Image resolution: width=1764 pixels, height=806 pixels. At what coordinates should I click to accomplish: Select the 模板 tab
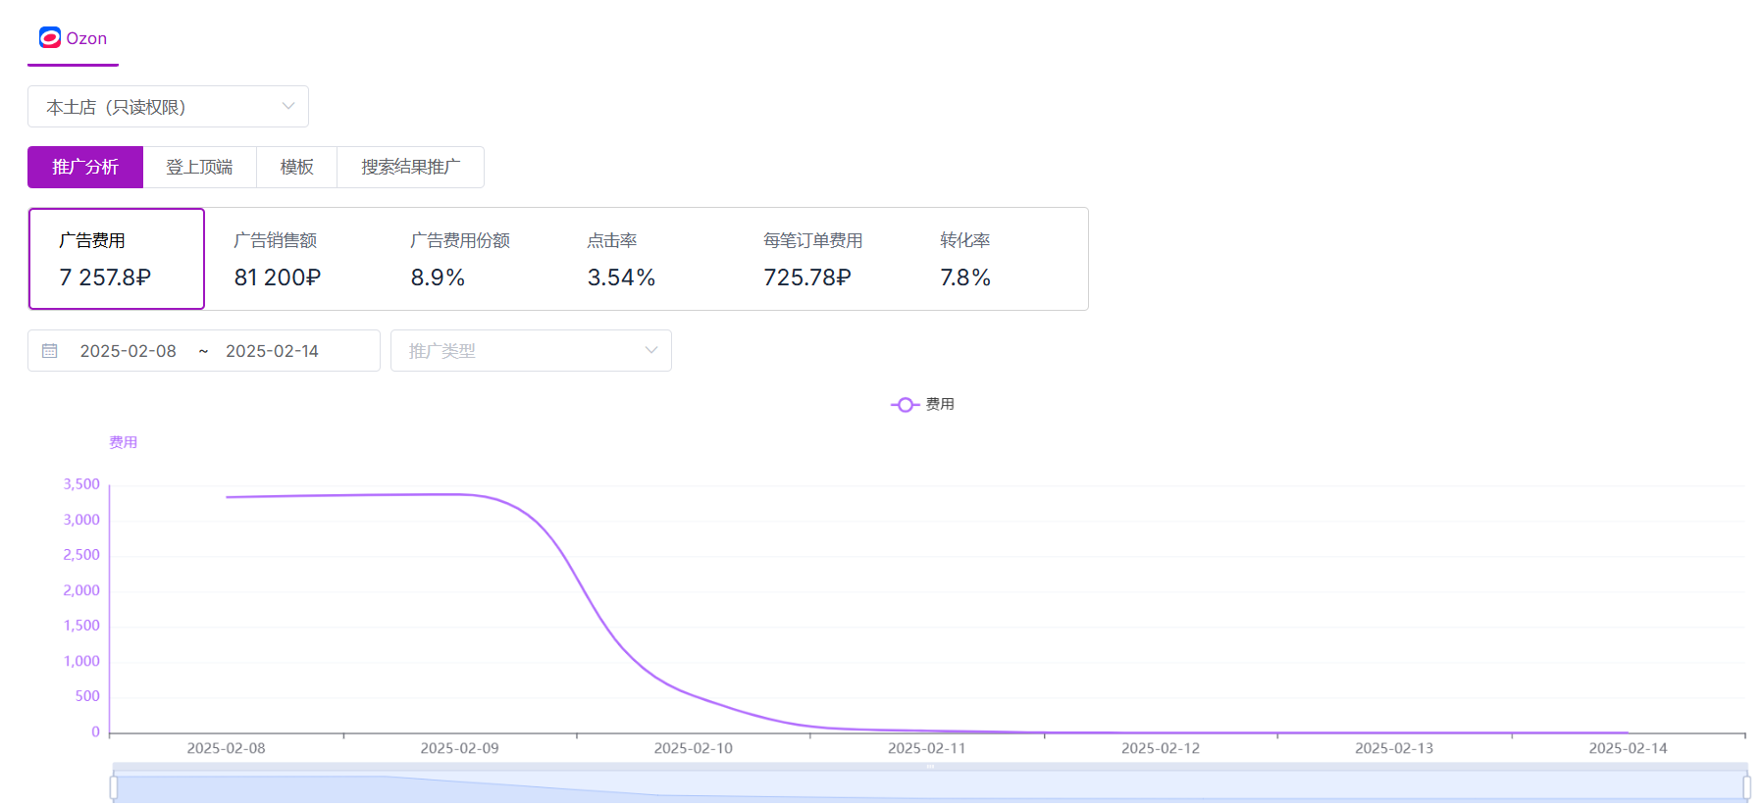tap(296, 167)
